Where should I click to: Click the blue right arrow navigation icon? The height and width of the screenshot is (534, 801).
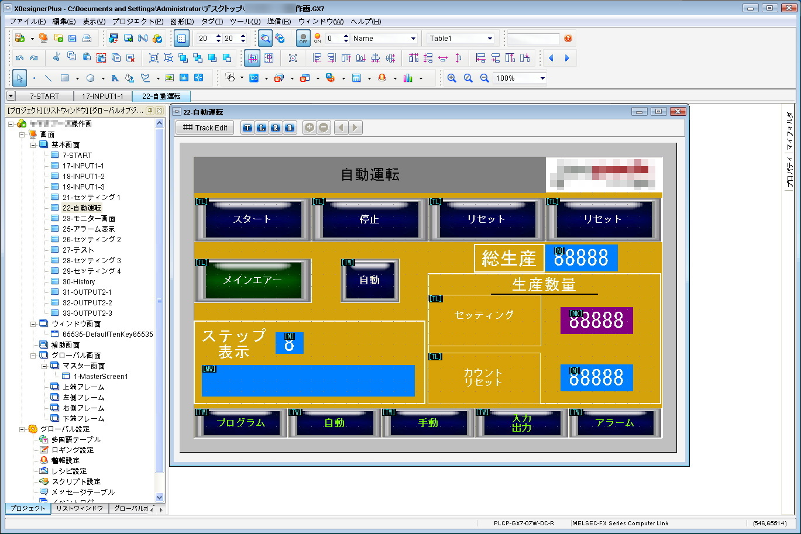567,58
